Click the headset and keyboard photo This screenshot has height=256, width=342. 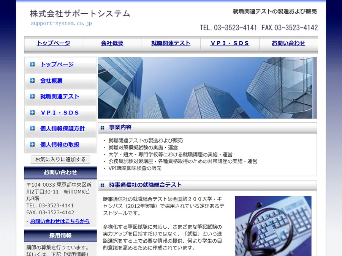tap(273, 226)
